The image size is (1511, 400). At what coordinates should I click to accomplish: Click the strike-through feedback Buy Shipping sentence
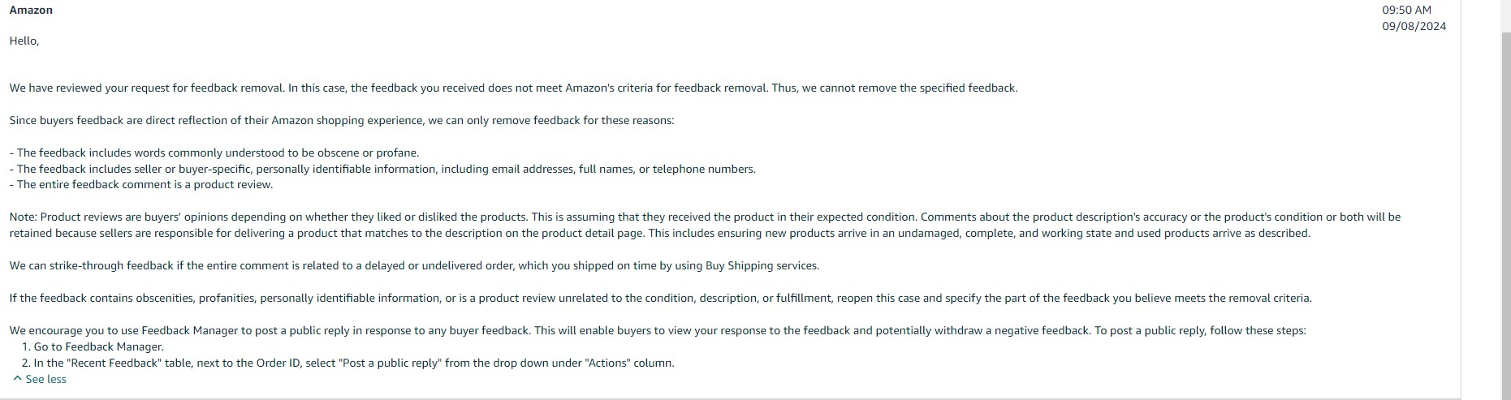point(414,265)
